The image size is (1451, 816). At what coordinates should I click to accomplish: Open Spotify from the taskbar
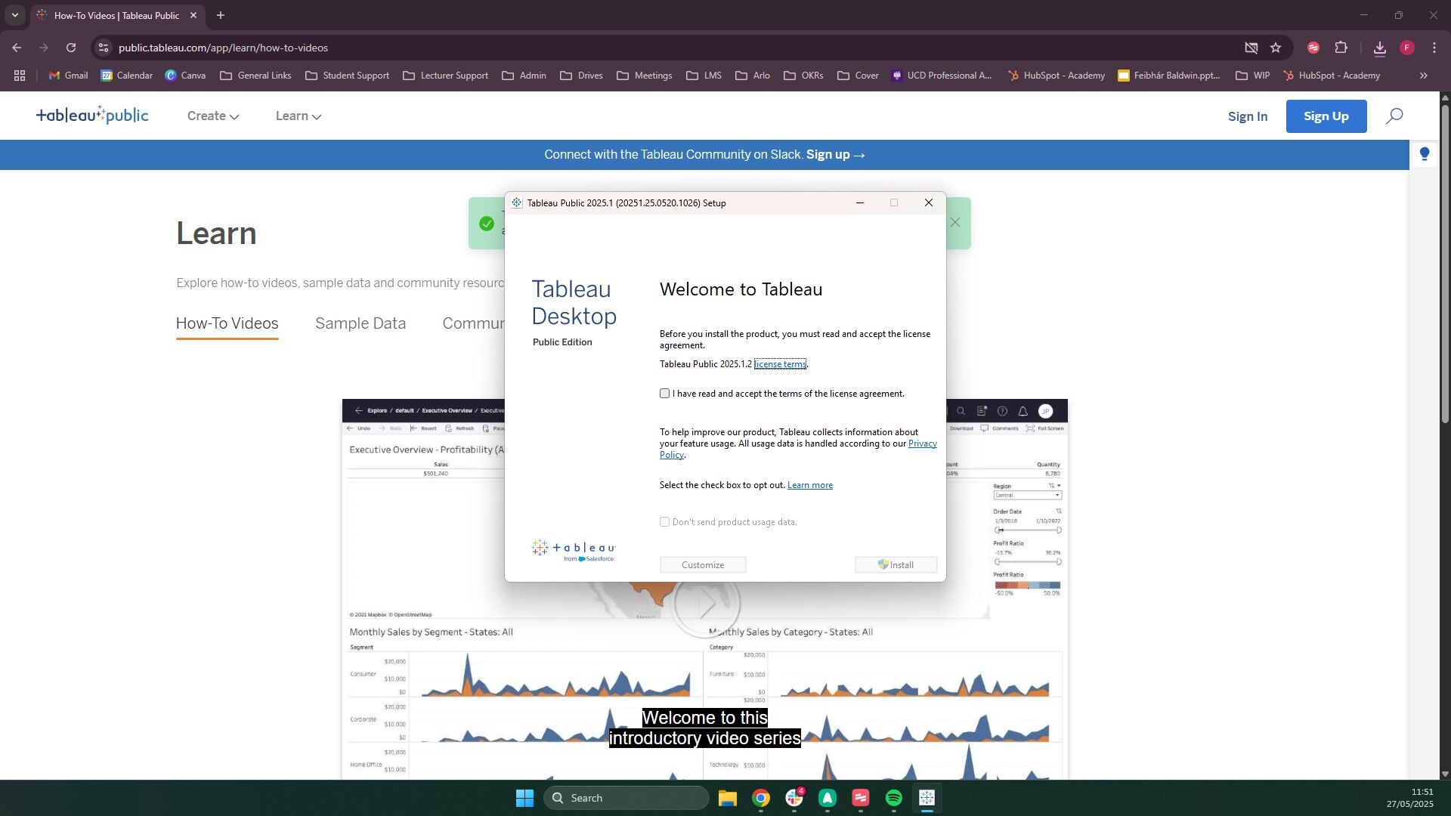click(x=893, y=798)
